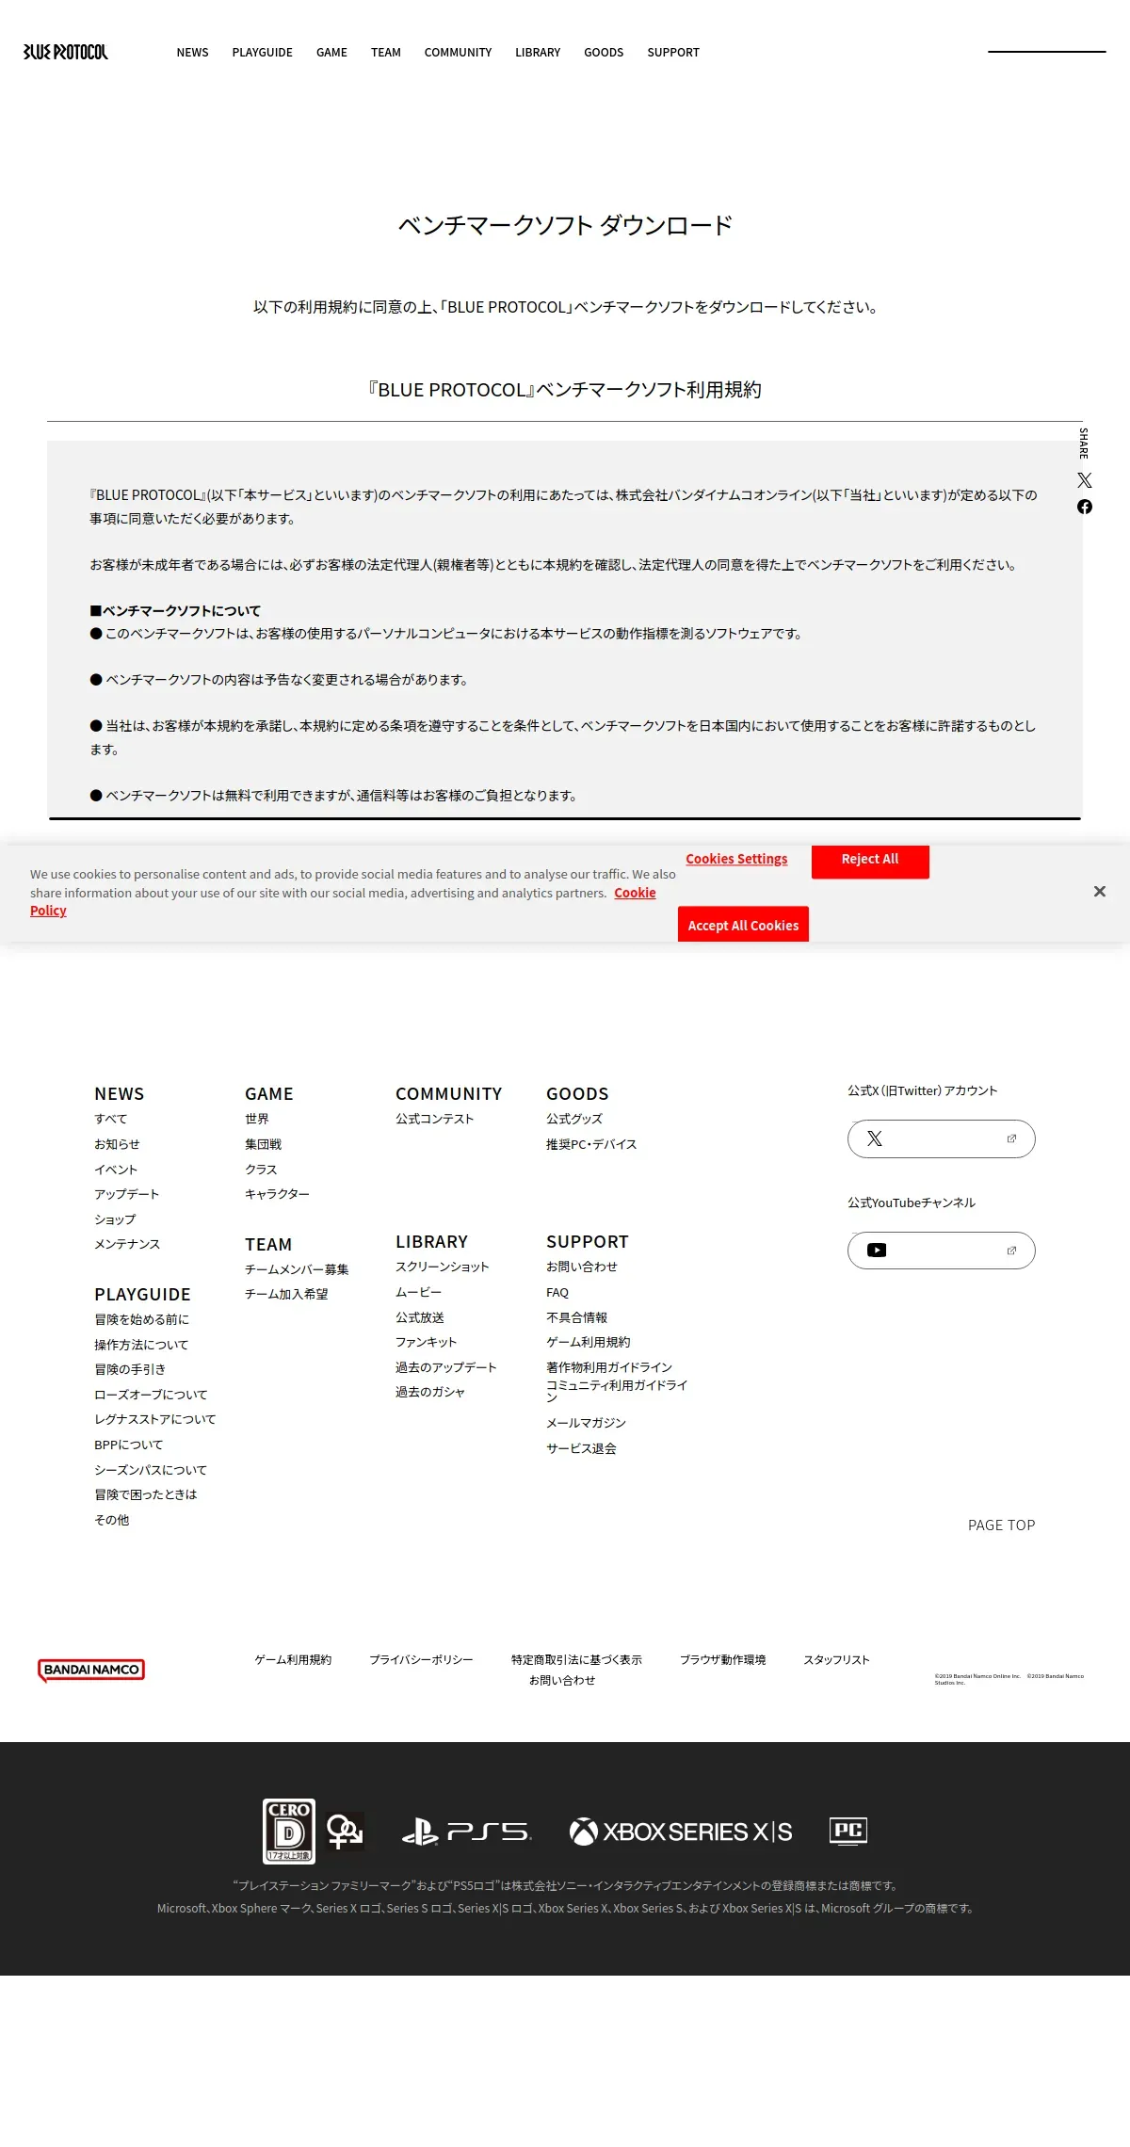Image resolution: width=1130 pixels, height=2147 pixels.
Task: Open footer link スクリーンショット
Action: pos(443,1267)
